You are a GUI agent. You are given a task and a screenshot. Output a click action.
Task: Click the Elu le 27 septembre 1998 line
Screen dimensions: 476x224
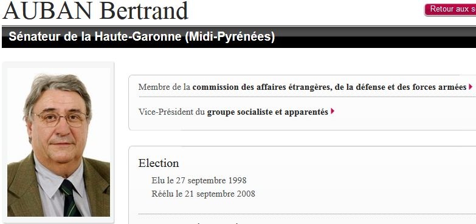click(199, 181)
